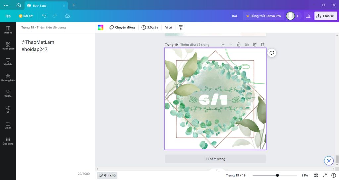Move page 19 up arrow
This screenshot has width=339, height=180.
(223, 45)
